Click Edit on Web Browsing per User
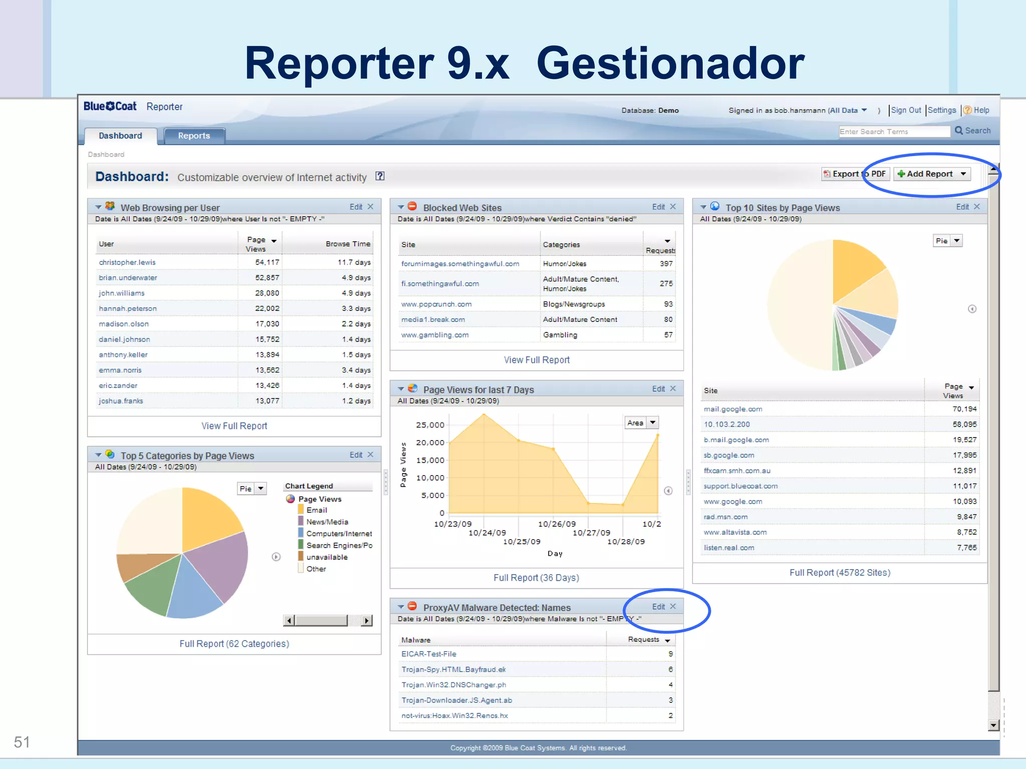 [x=356, y=207]
